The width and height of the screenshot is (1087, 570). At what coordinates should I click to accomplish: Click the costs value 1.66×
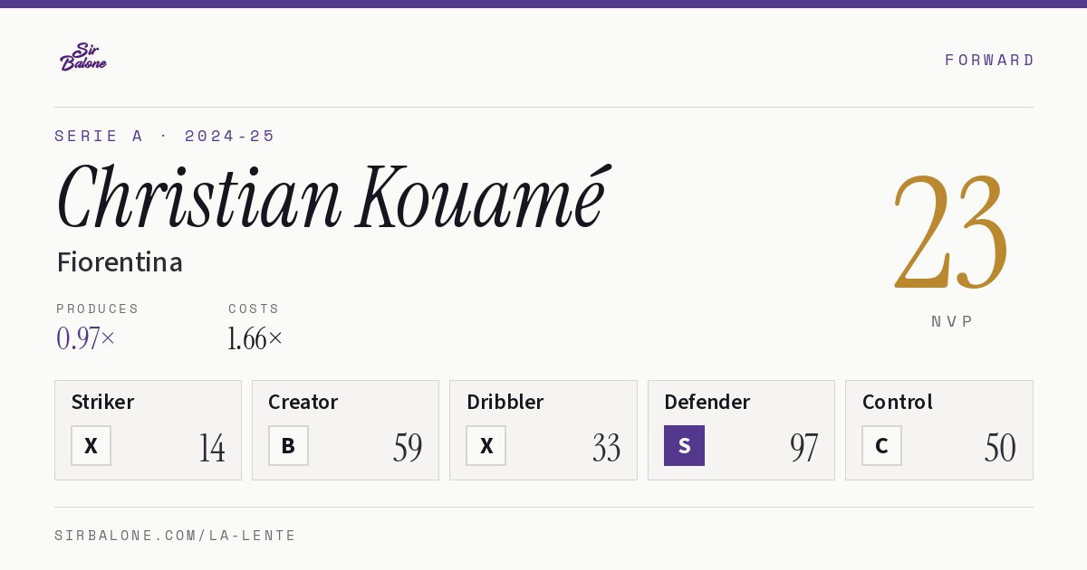(x=255, y=338)
